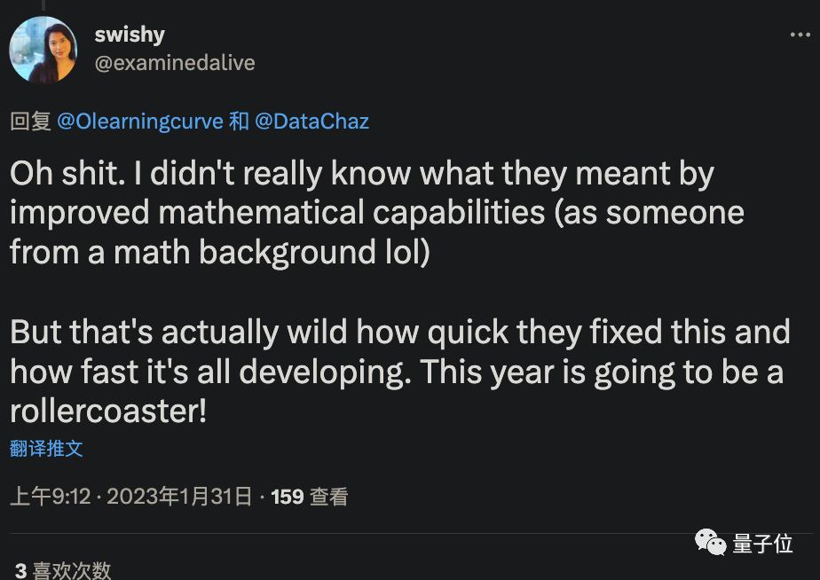The height and width of the screenshot is (580, 820).
Task: Select the profile picture of @examinedalive
Action: 43,50
